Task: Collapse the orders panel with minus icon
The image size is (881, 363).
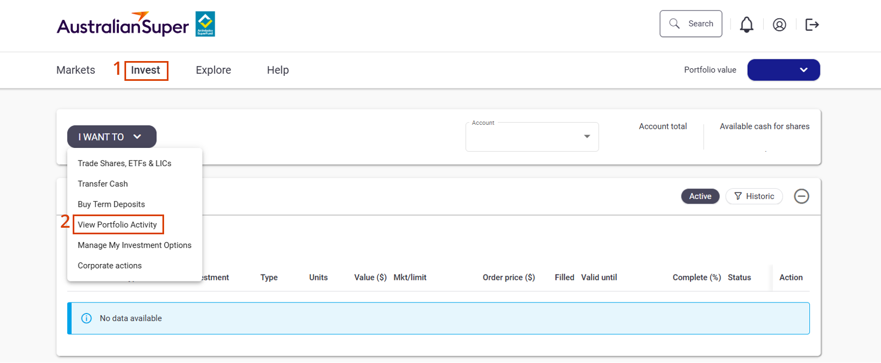Action: coord(801,196)
